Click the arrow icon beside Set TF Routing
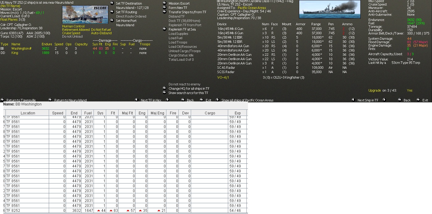Screen dimensions: 432x214 112,12
